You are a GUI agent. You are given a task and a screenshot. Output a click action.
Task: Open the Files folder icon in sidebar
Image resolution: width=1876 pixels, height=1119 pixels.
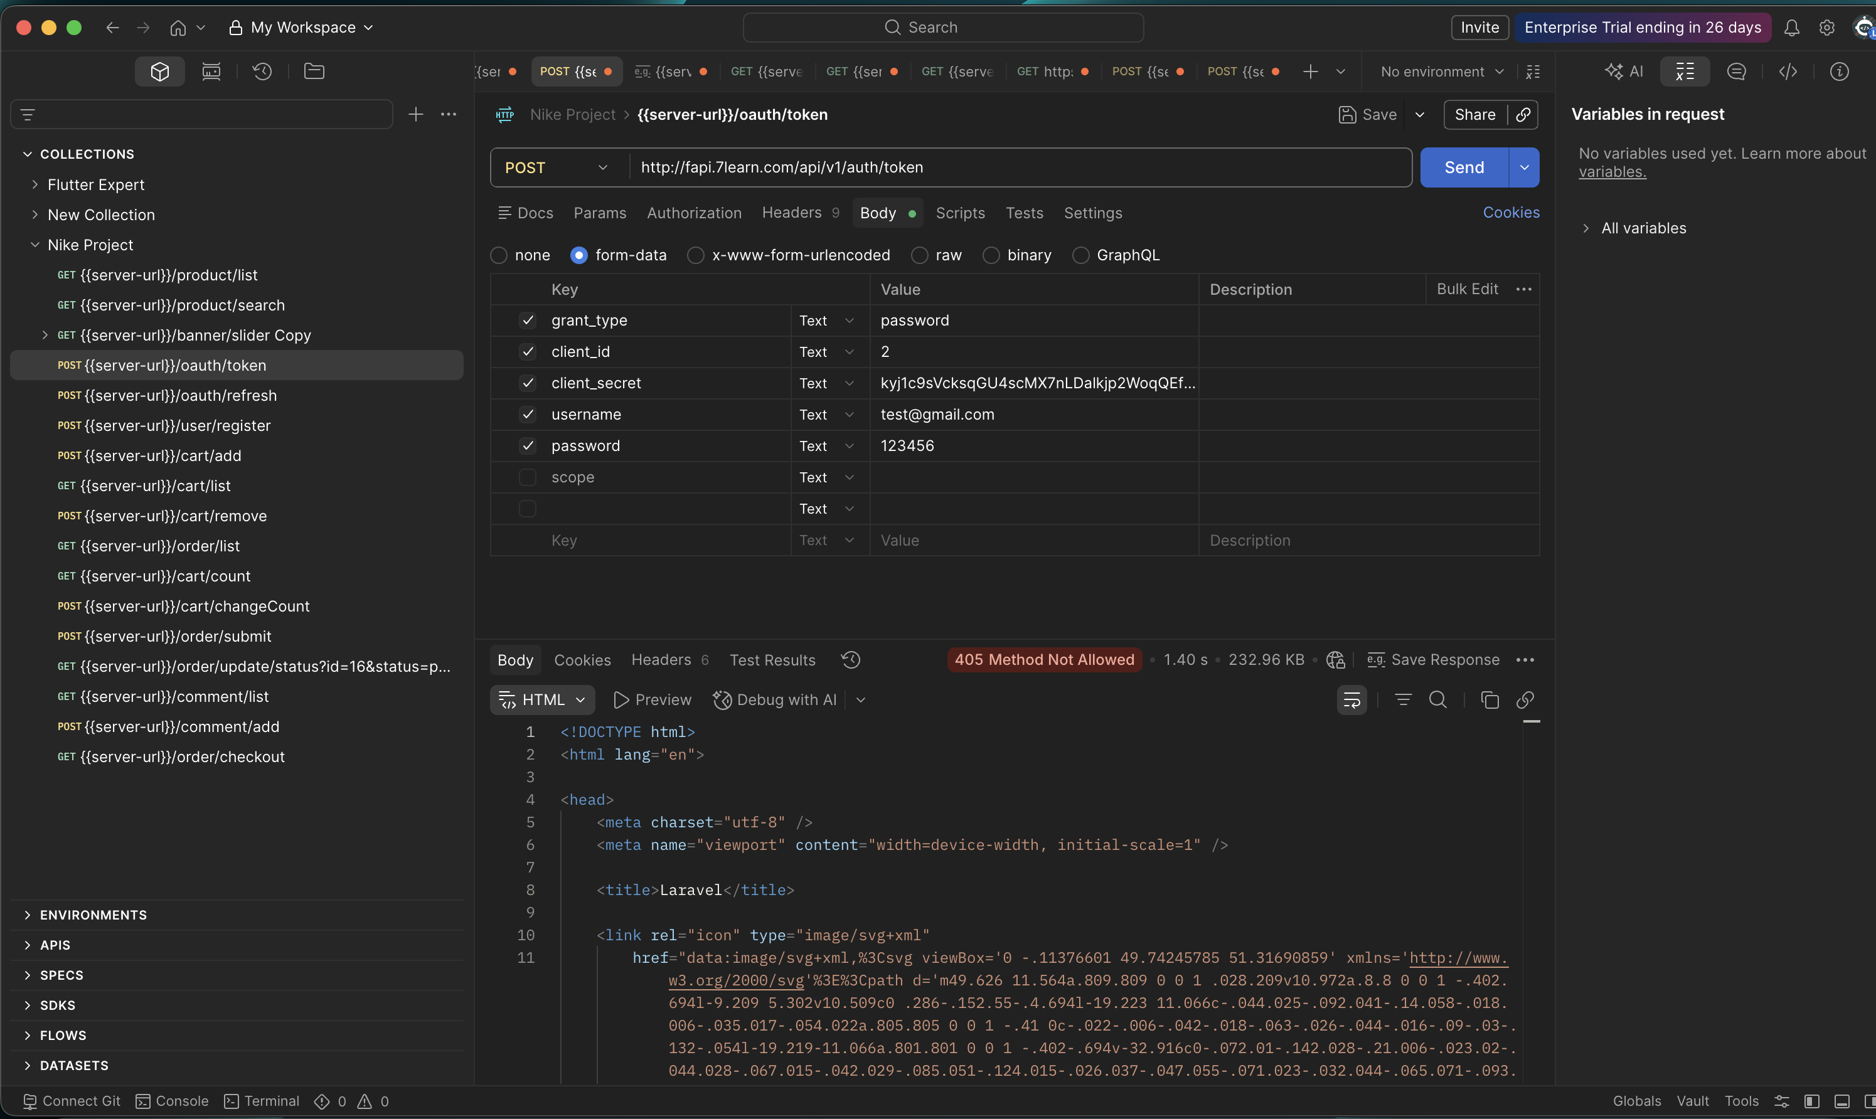(314, 72)
